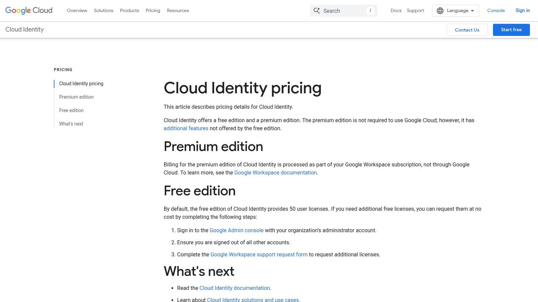The height and width of the screenshot is (302, 538).
Task: Open the Console link
Action: pos(496,10)
